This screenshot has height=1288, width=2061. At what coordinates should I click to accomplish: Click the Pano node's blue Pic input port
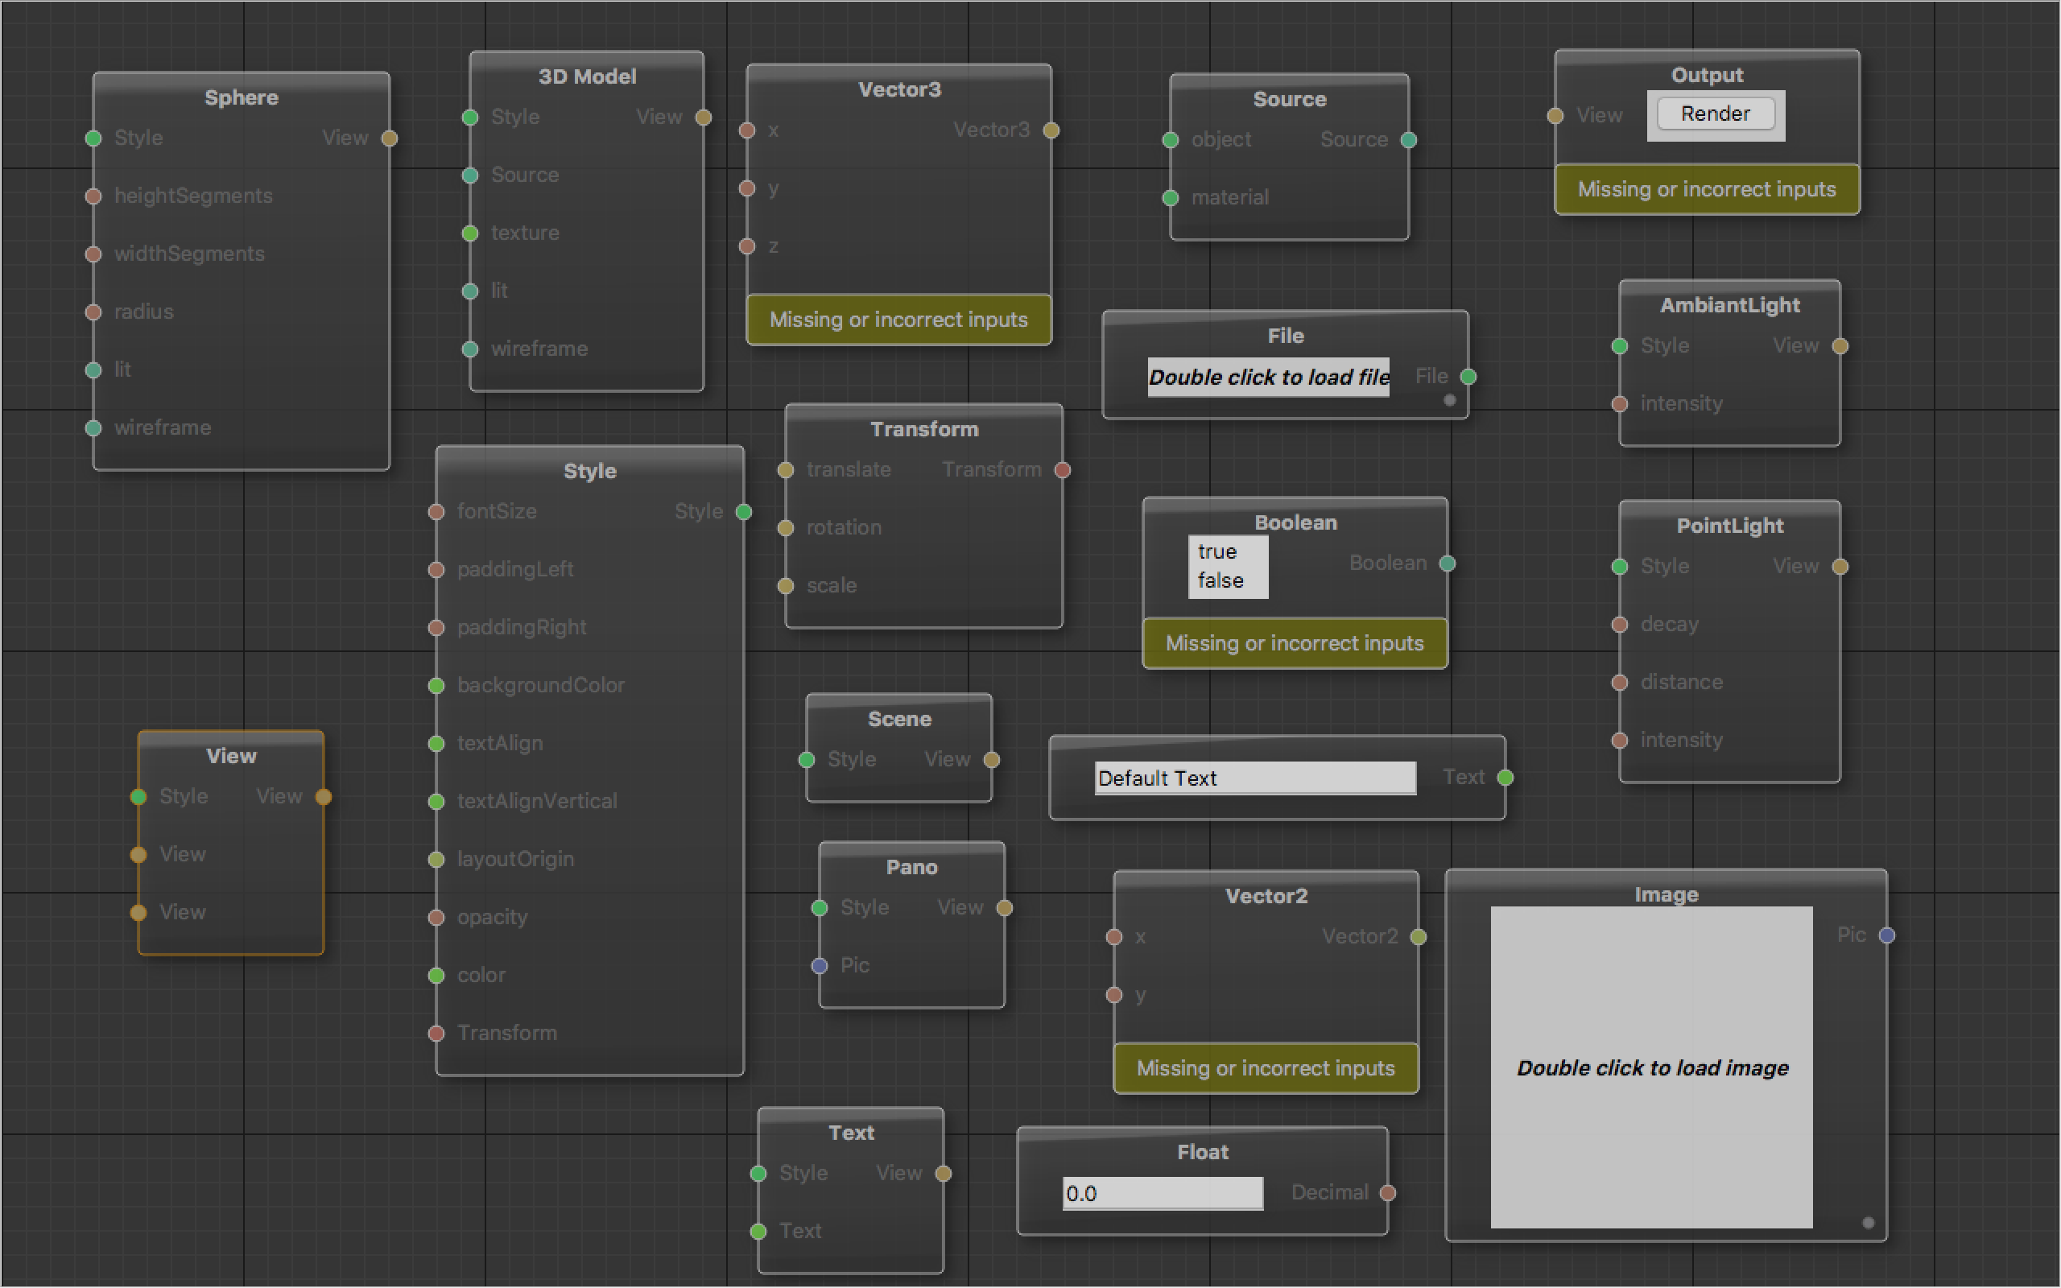click(x=820, y=966)
